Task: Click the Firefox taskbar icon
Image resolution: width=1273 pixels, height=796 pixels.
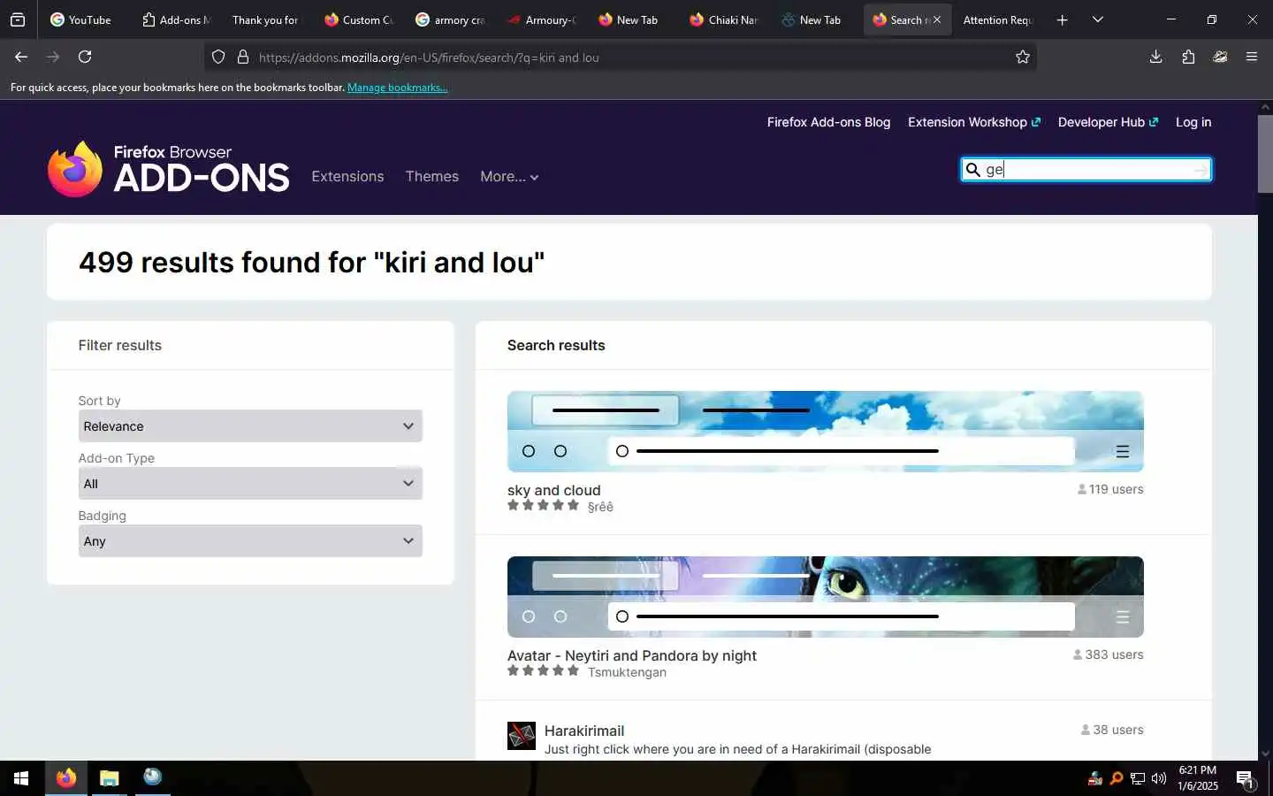Action: click(66, 778)
